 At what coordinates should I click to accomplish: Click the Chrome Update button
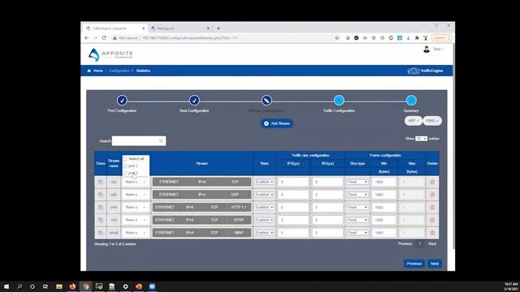(x=441, y=38)
